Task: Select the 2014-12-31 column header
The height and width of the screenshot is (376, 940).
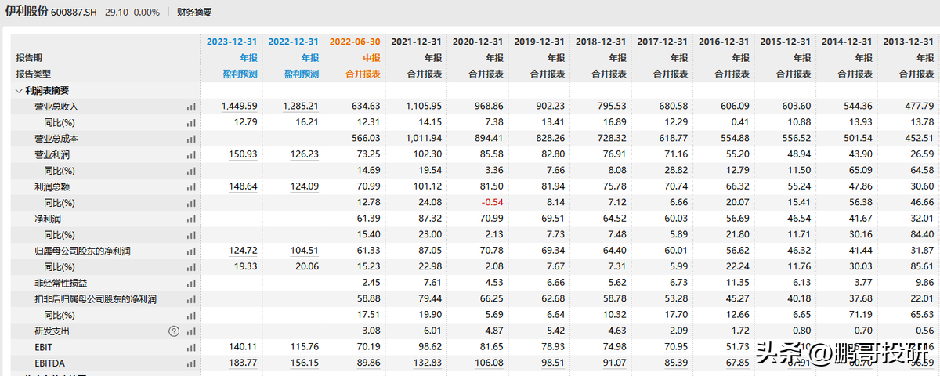Action: [847, 42]
